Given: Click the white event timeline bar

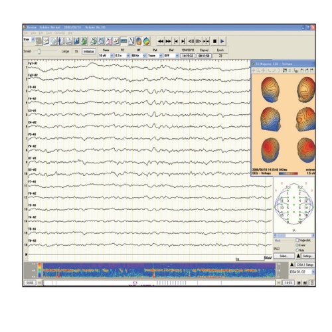Looking at the screenshot, I should (x=159, y=283).
